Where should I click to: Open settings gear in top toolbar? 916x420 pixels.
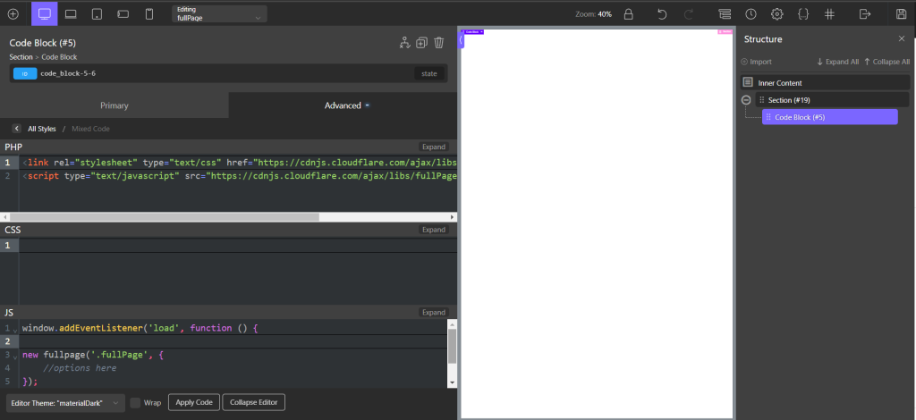coord(777,14)
